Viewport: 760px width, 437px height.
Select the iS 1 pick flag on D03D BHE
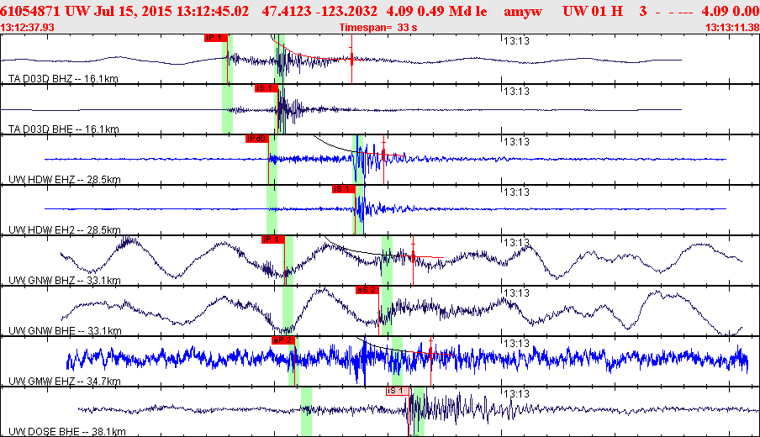pos(267,88)
